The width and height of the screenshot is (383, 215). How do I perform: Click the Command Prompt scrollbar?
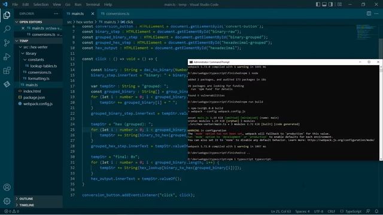click(381, 113)
